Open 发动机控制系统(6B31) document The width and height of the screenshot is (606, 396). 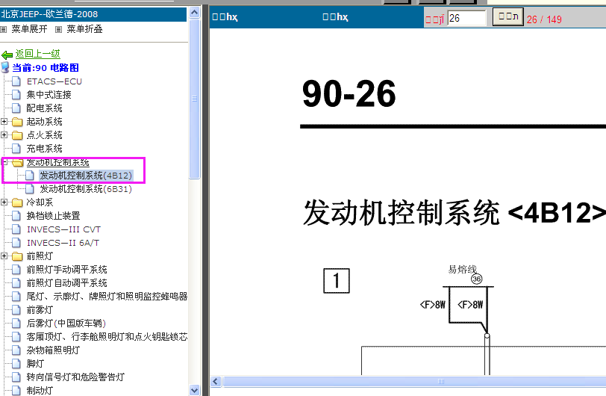(86, 189)
